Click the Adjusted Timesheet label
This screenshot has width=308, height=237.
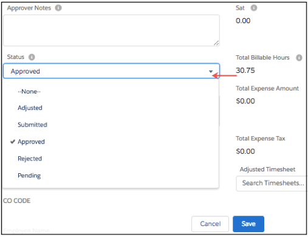[x=267, y=170]
